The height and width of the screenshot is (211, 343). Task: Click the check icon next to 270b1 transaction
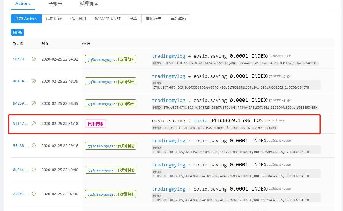(34, 194)
